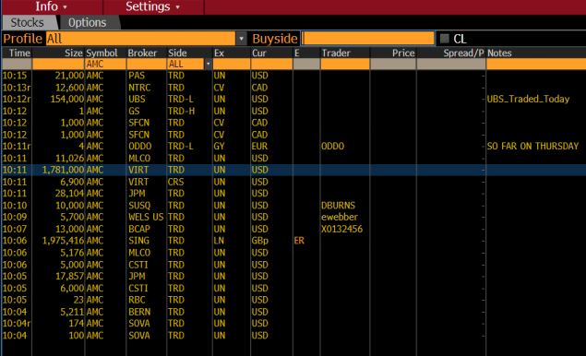The height and width of the screenshot is (356, 586).
Task: Click the ewebber trader cell
Action: click(x=340, y=217)
